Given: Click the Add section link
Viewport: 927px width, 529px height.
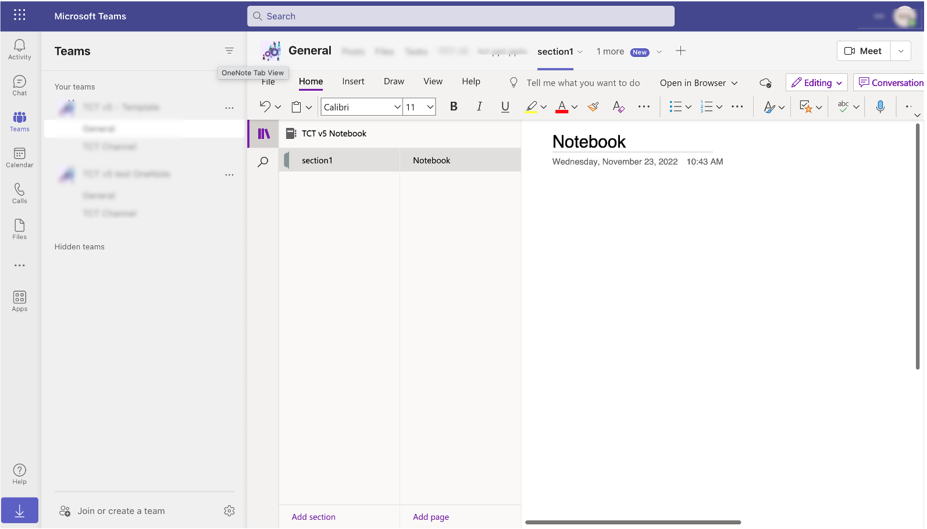Looking at the screenshot, I should 313,517.
